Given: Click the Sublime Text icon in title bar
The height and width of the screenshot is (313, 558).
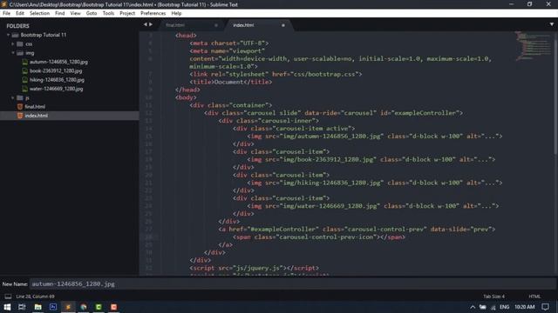Looking at the screenshot, I should point(4,4).
